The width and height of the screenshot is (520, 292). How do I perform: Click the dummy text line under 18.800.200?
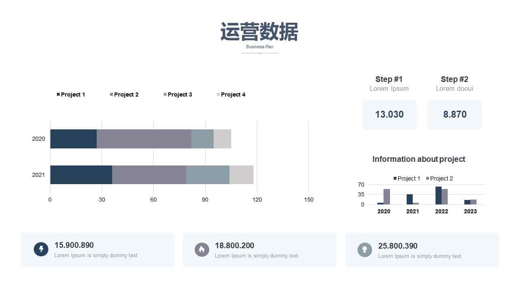[x=256, y=256]
